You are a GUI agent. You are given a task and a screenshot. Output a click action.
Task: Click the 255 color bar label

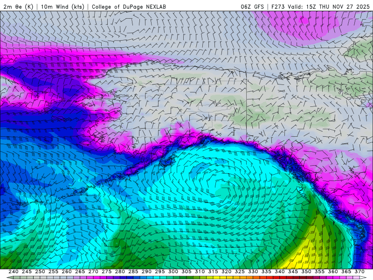point(53,272)
